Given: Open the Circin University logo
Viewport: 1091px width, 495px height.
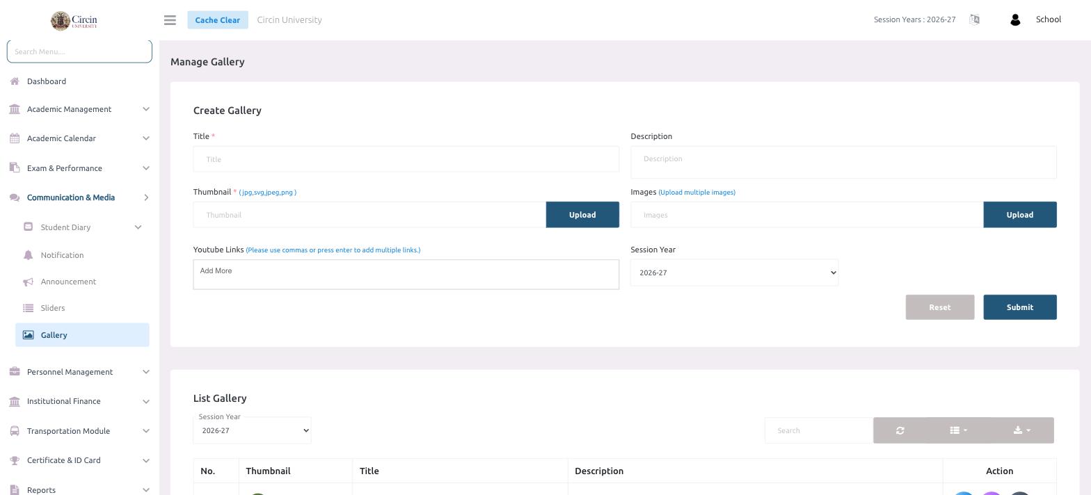Looking at the screenshot, I should point(74,20).
